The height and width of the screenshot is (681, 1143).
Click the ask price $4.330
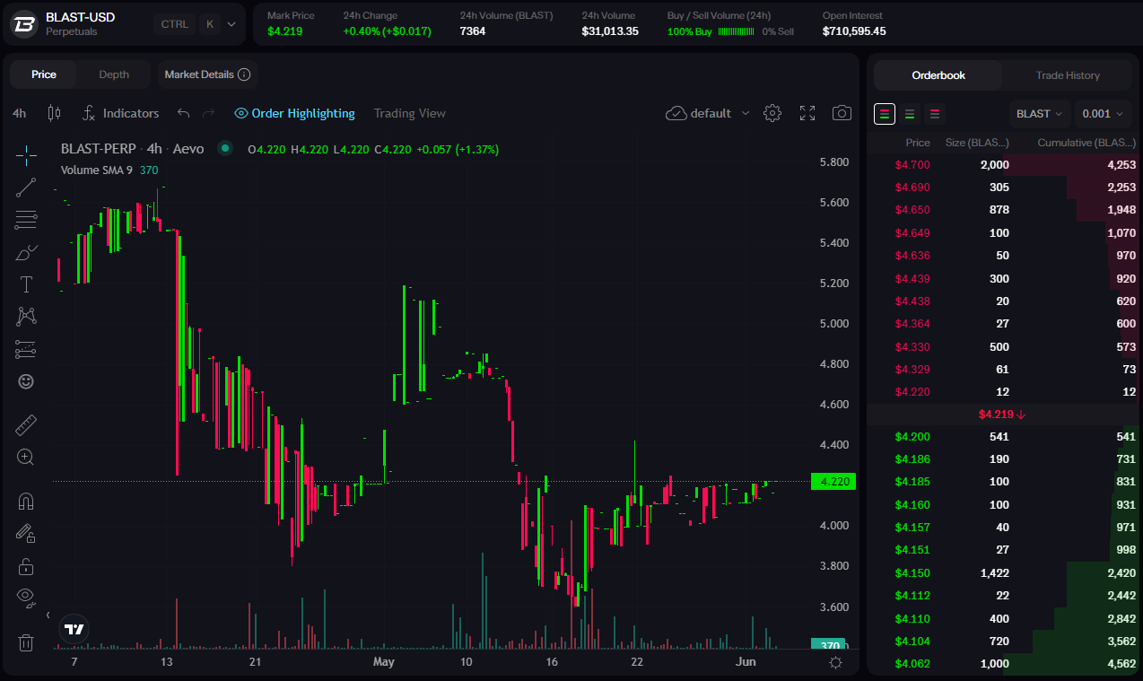pyautogui.click(x=912, y=347)
